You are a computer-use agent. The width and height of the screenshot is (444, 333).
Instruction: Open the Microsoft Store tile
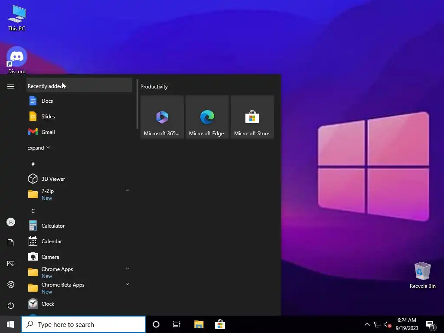252,117
